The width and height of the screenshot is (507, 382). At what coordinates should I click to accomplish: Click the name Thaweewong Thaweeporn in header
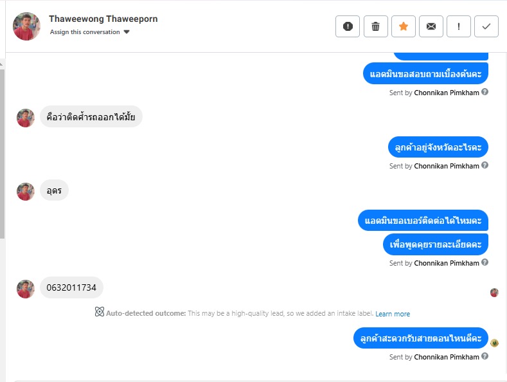point(103,19)
